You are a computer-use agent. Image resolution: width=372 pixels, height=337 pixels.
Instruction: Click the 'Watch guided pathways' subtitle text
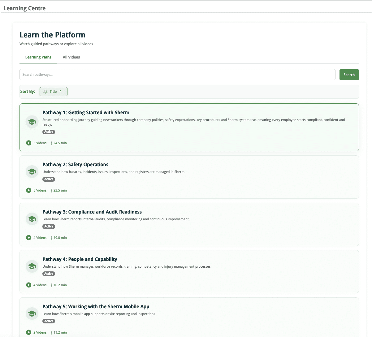(56, 44)
